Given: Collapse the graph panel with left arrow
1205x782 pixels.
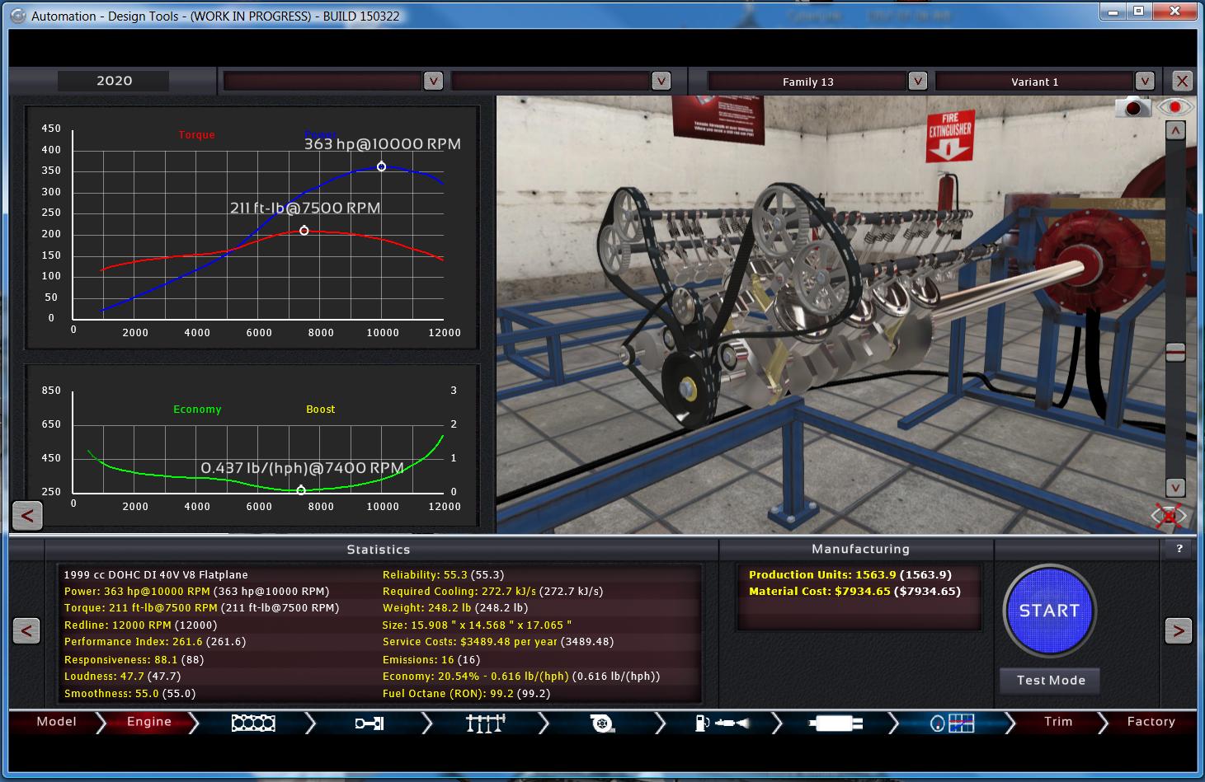Looking at the screenshot, I should [x=27, y=516].
